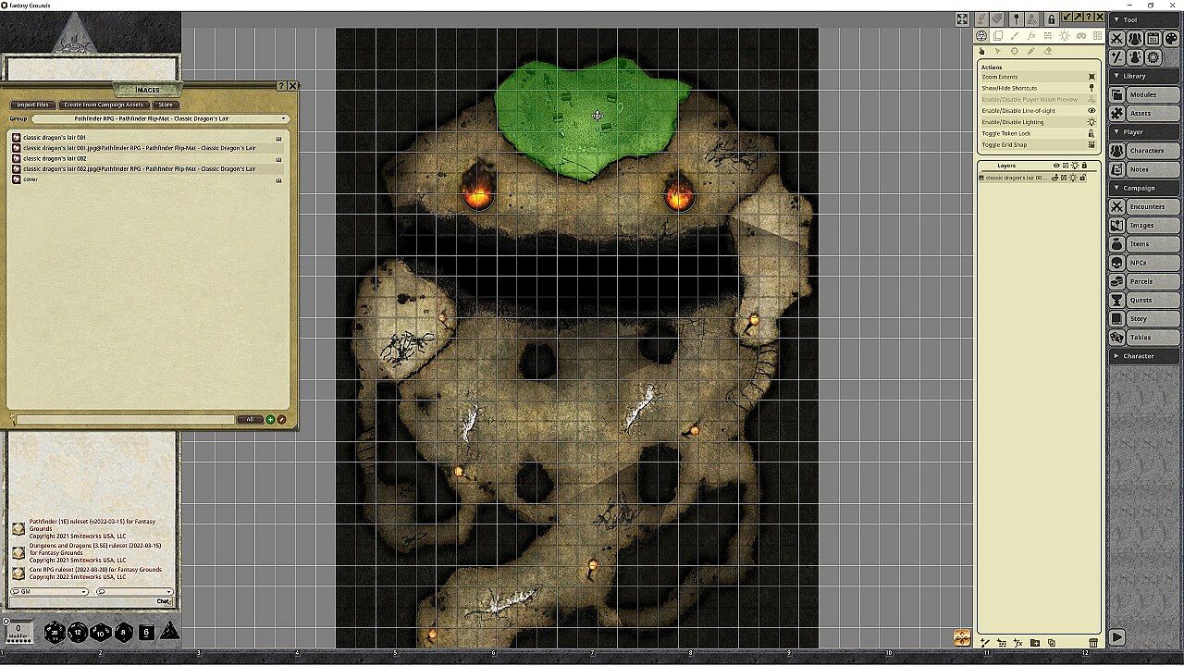Viewport: 1184px width, 666px height.
Task: Select the hand interact tool
Action: (982, 51)
